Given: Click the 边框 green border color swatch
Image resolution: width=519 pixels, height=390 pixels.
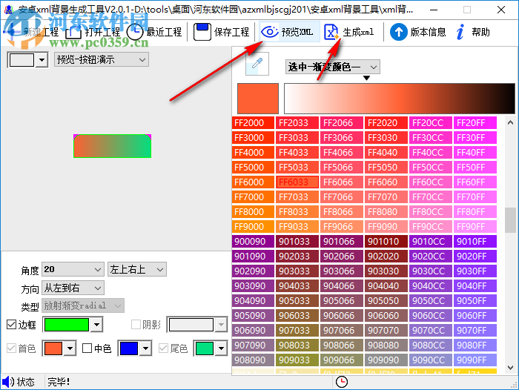Looking at the screenshot, I should 67,325.
